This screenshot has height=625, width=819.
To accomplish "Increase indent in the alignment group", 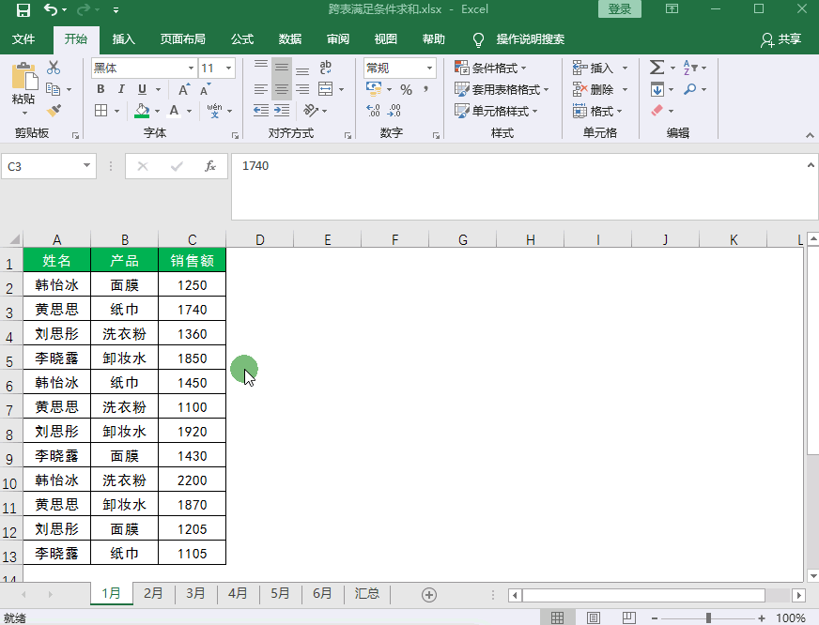I will [x=282, y=111].
